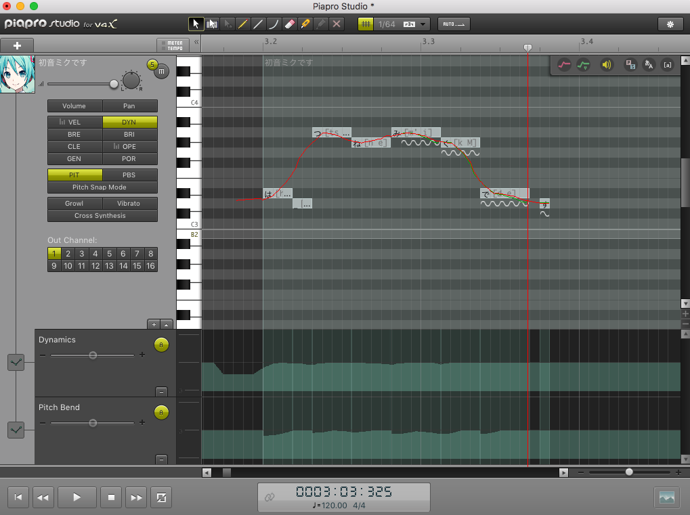Screen dimensions: 690x515
Task: Click the [a] phoneme display icon
Action: click(x=668, y=65)
